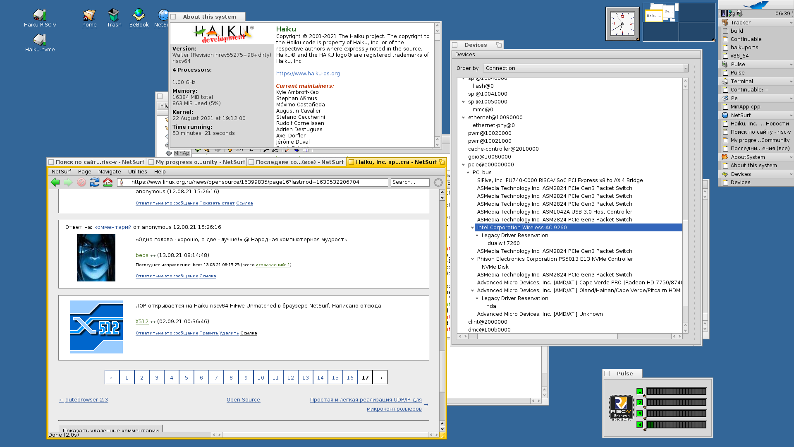
Task: Toggle CPU 1 button in Pulse
Action: [x=640, y=391]
